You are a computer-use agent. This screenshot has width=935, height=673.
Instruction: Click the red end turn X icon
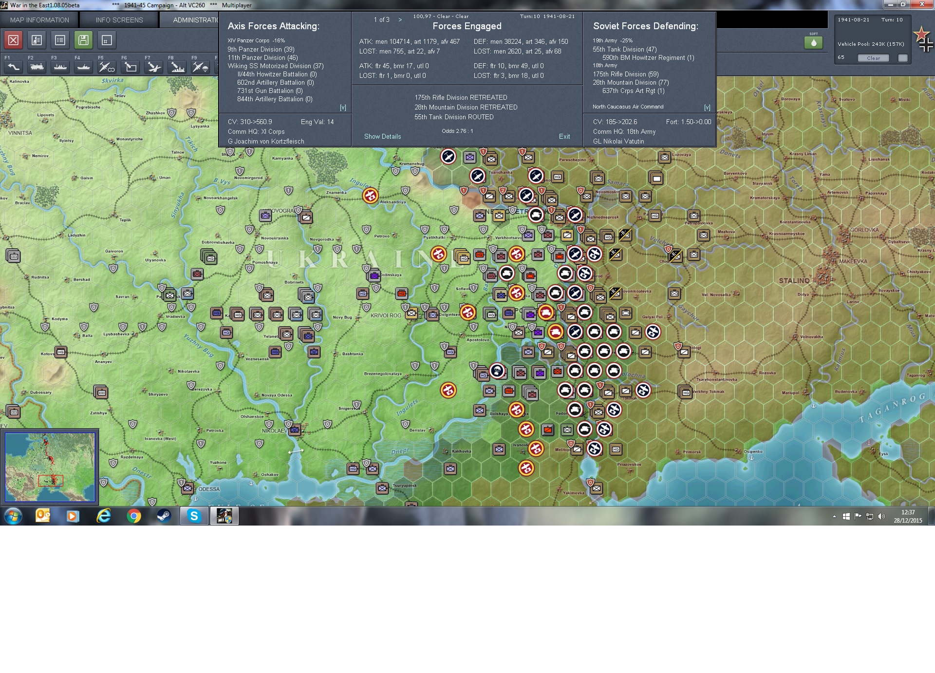tap(14, 40)
